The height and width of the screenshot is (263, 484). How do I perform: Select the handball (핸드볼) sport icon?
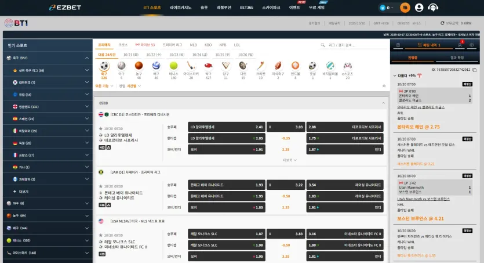[296, 66]
